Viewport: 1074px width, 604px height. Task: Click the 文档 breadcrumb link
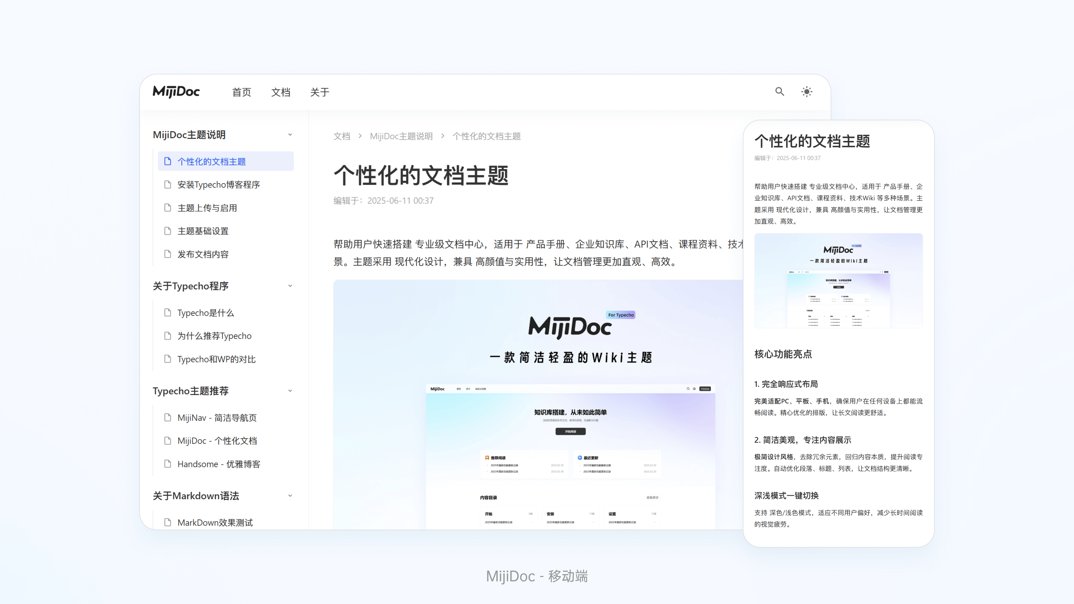341,136
